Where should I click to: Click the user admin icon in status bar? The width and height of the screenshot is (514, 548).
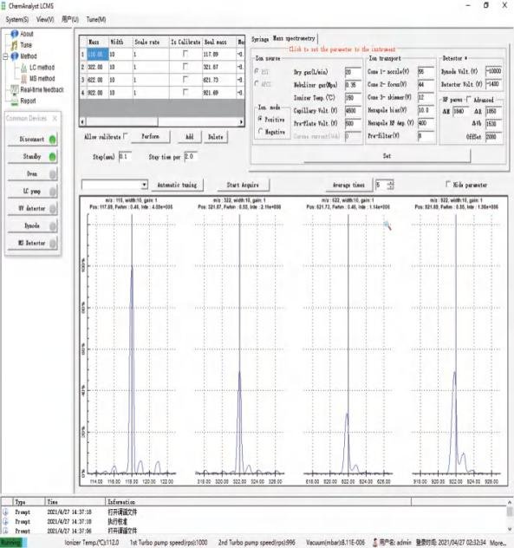[x=375, y=543]
